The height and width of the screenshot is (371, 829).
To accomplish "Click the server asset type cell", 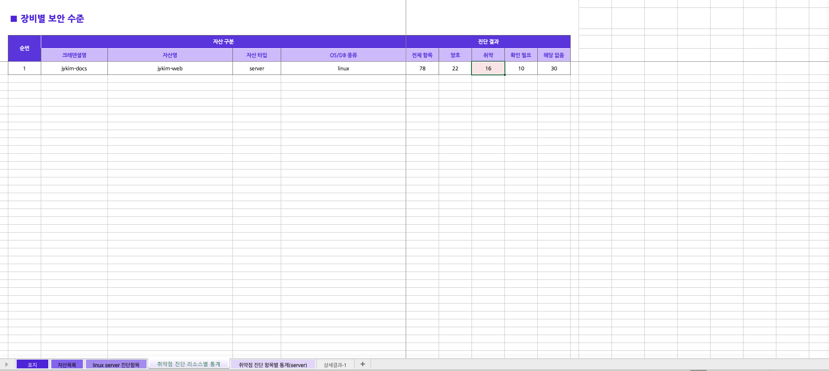I will pyautogui.click(x=257, y=68).
